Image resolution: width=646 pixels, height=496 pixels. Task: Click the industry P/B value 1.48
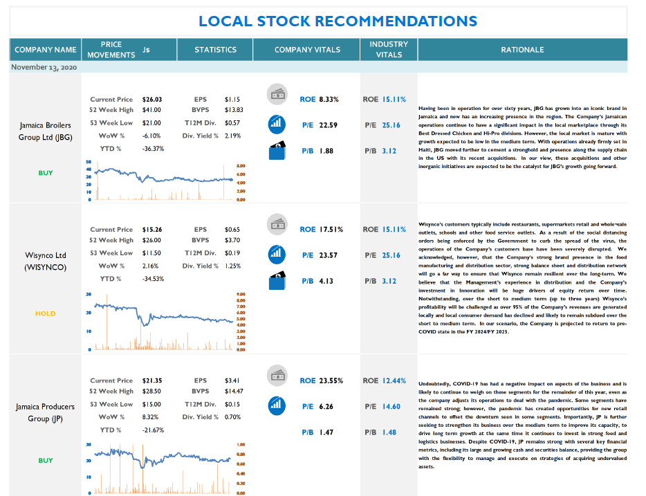point(389,432)
